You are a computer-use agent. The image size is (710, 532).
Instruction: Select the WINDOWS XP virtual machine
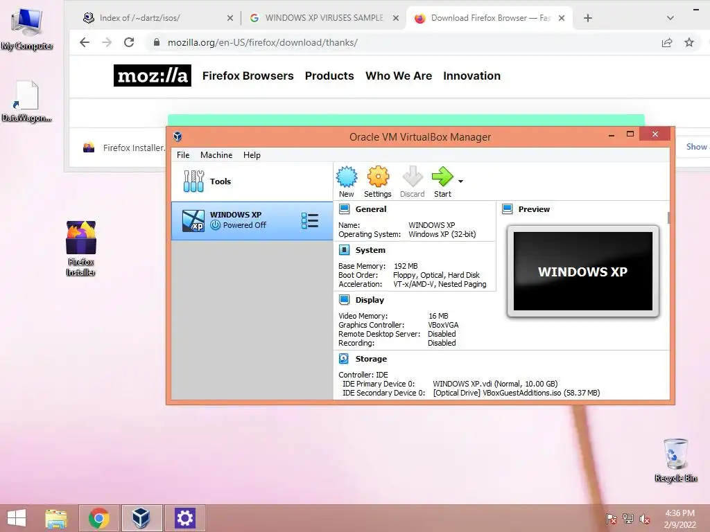tap(252, 221)
